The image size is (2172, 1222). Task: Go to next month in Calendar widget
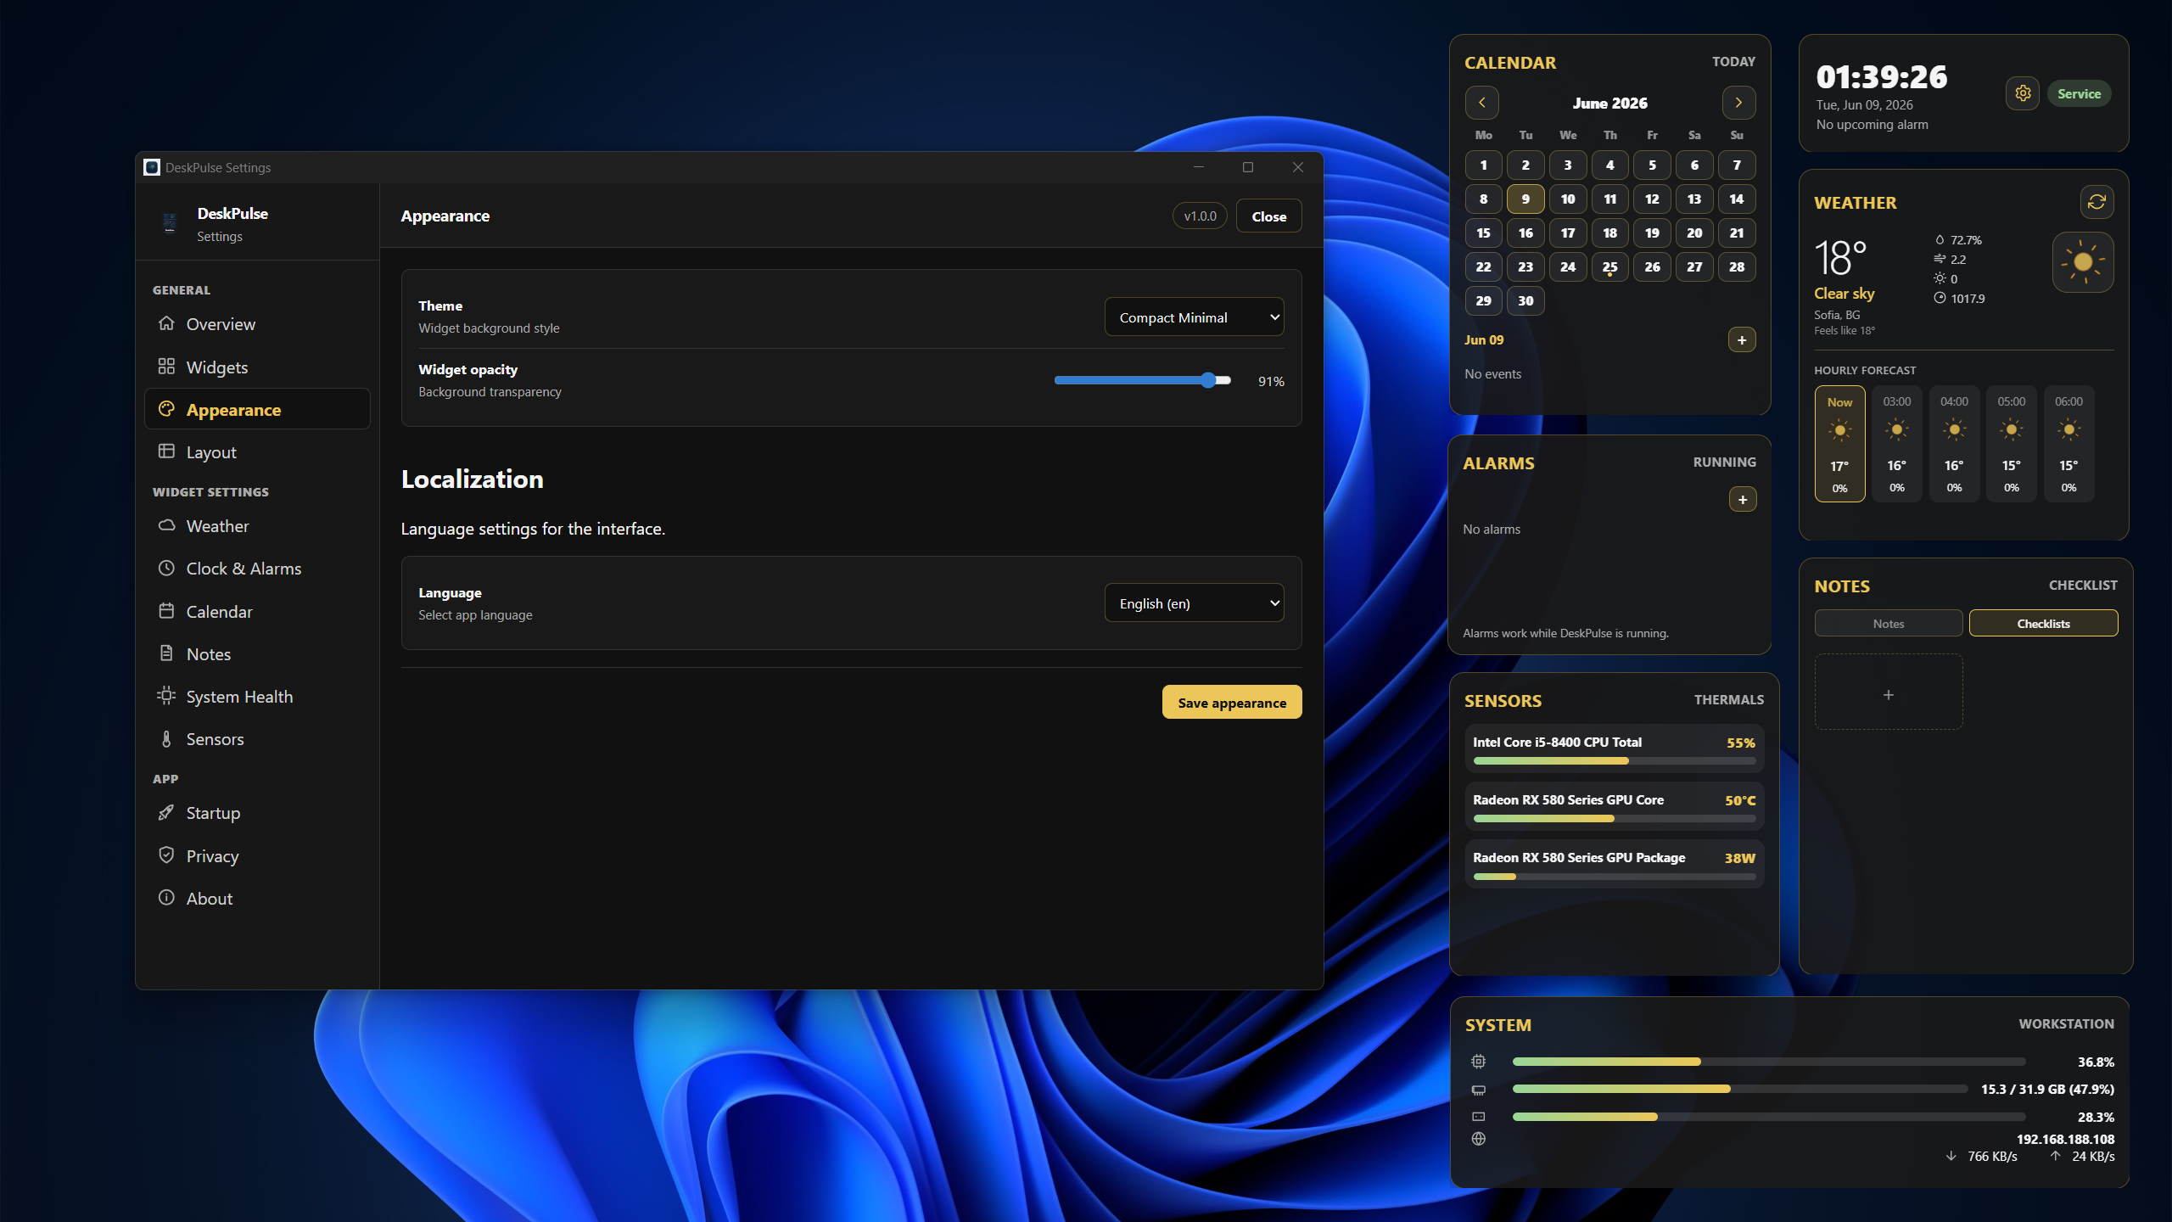pos(1738,103)
